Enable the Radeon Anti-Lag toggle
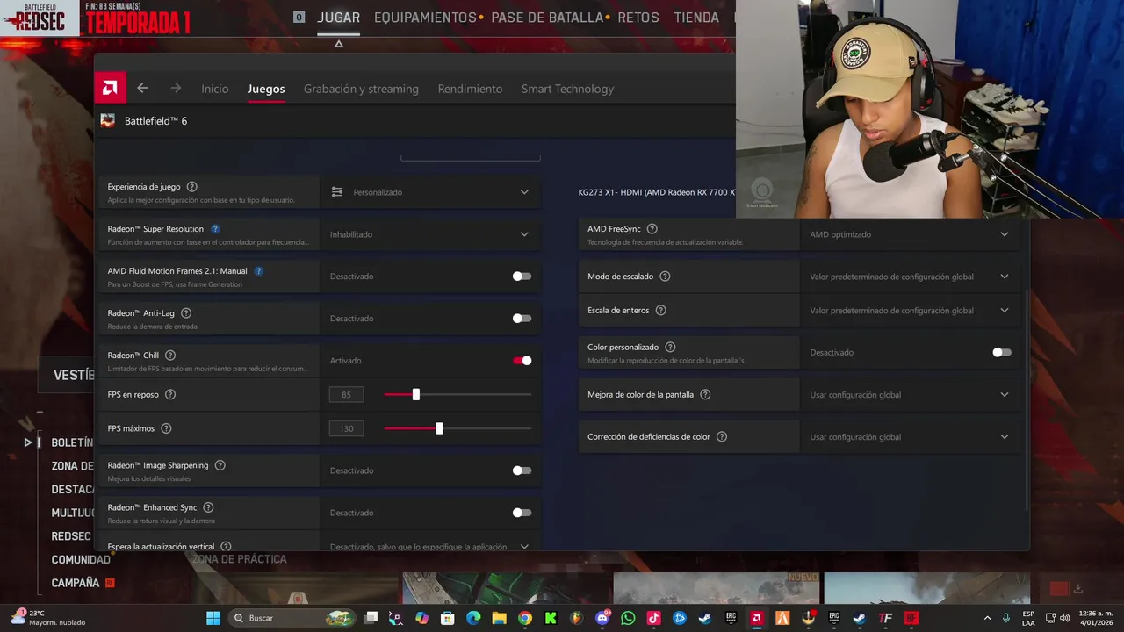1124x632 pixels. point(522,319)
